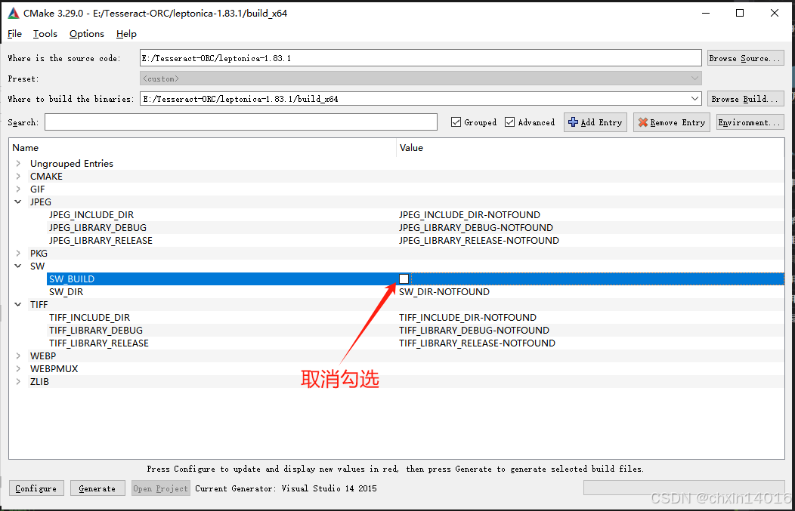
Task: Expand the WEBP group
Action: (18, 356)
